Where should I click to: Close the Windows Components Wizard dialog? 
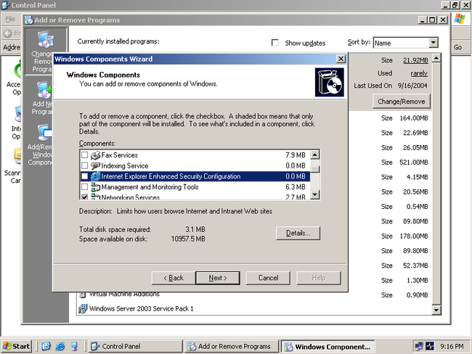coord(341,59)
